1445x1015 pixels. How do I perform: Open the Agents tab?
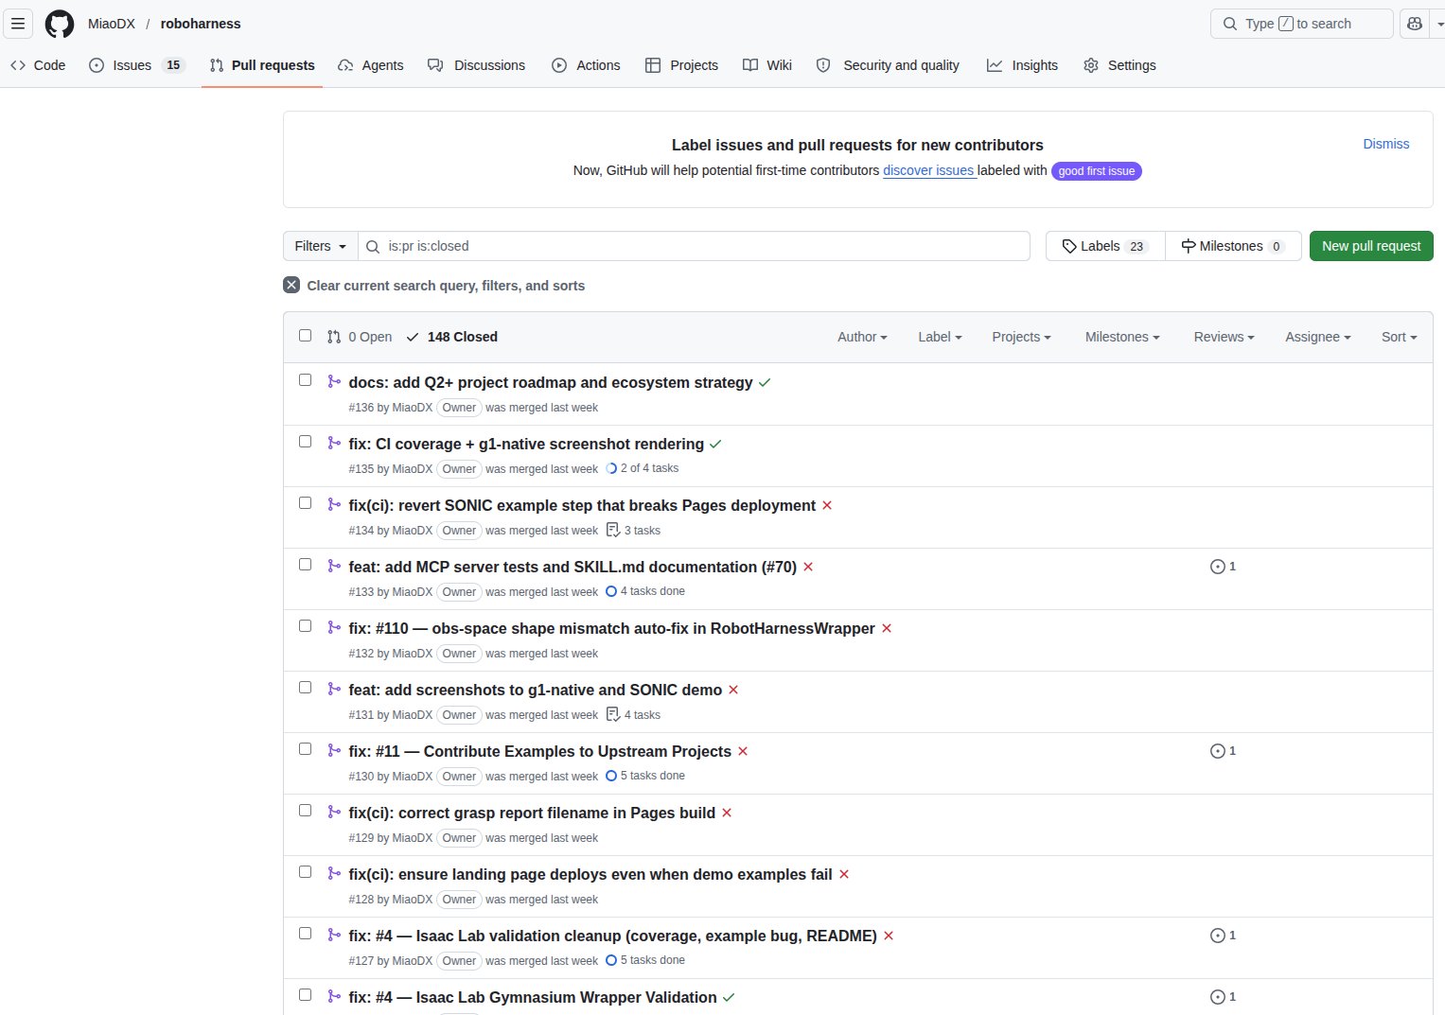(x=371, y=65)
